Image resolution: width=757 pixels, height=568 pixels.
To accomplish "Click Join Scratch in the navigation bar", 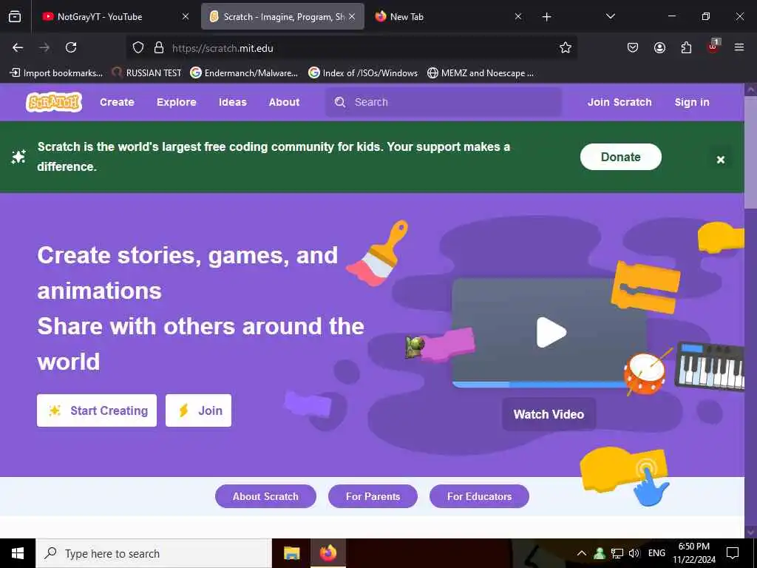I will point(619,102).
